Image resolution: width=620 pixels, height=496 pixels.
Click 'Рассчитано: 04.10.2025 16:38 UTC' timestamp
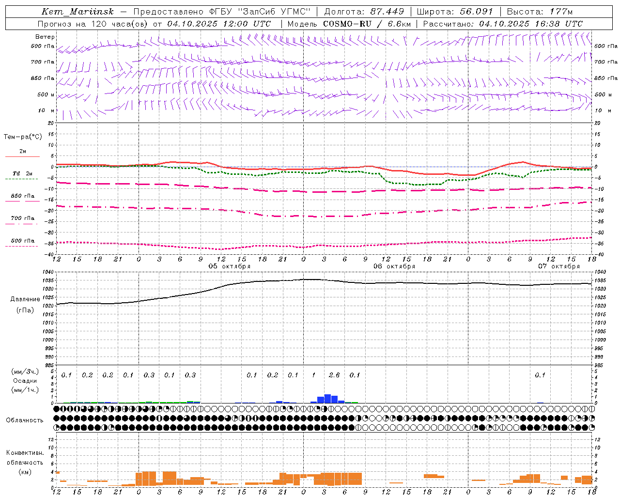[503, 24]
